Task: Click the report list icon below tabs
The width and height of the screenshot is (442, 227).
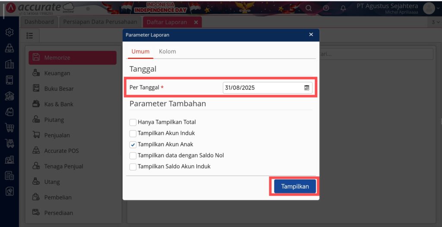Action: [30, 35]
